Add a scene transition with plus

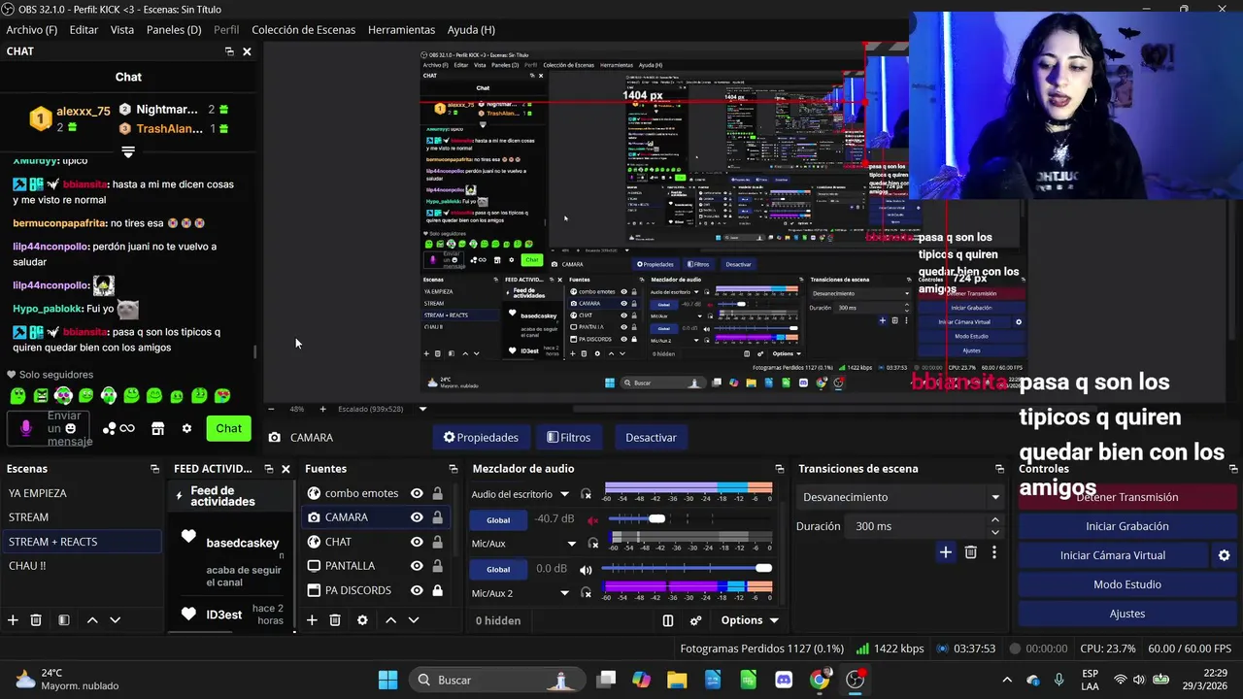pyautogui.click(x=945, y=552)
